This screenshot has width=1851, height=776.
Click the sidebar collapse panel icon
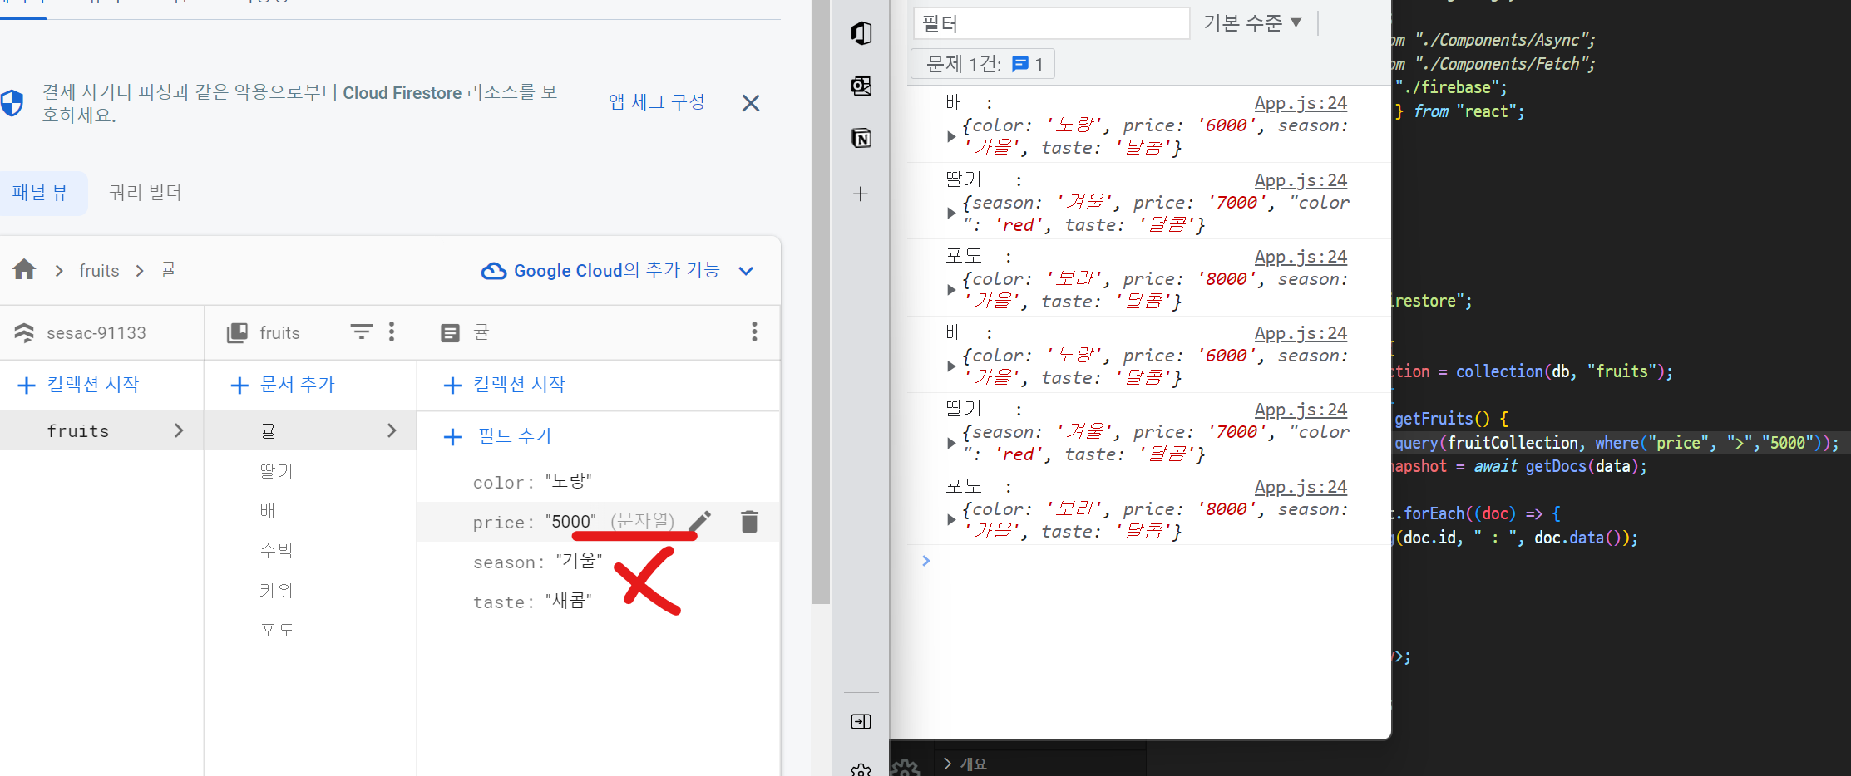point(861,721)
